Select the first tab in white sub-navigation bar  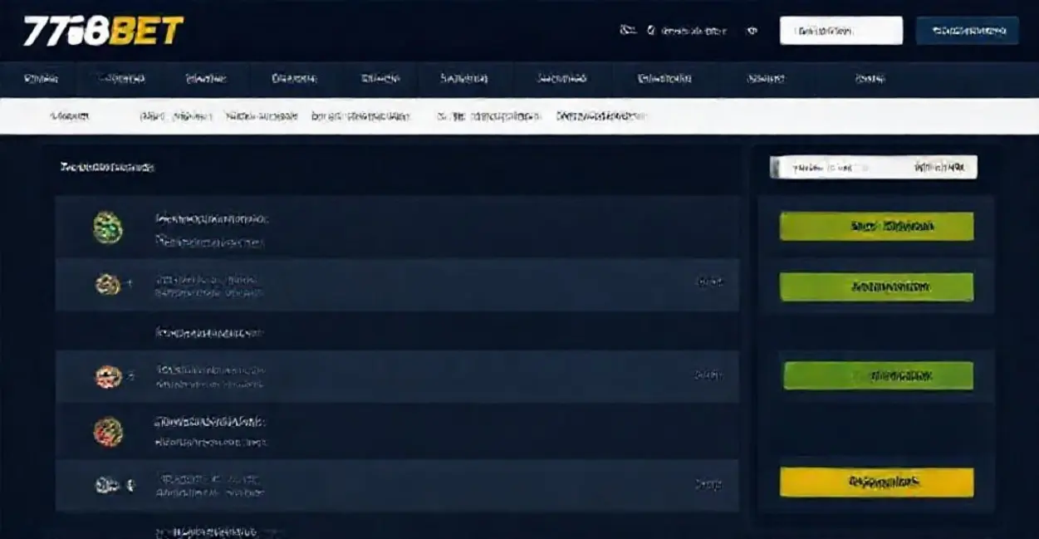70,117
